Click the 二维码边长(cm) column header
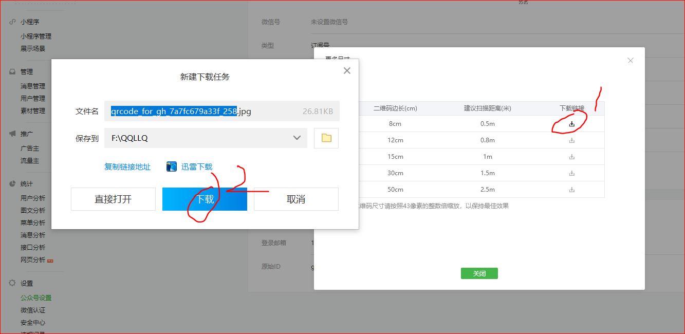The image size is (685, 334). pyautogui.click(x=395, y=108)
